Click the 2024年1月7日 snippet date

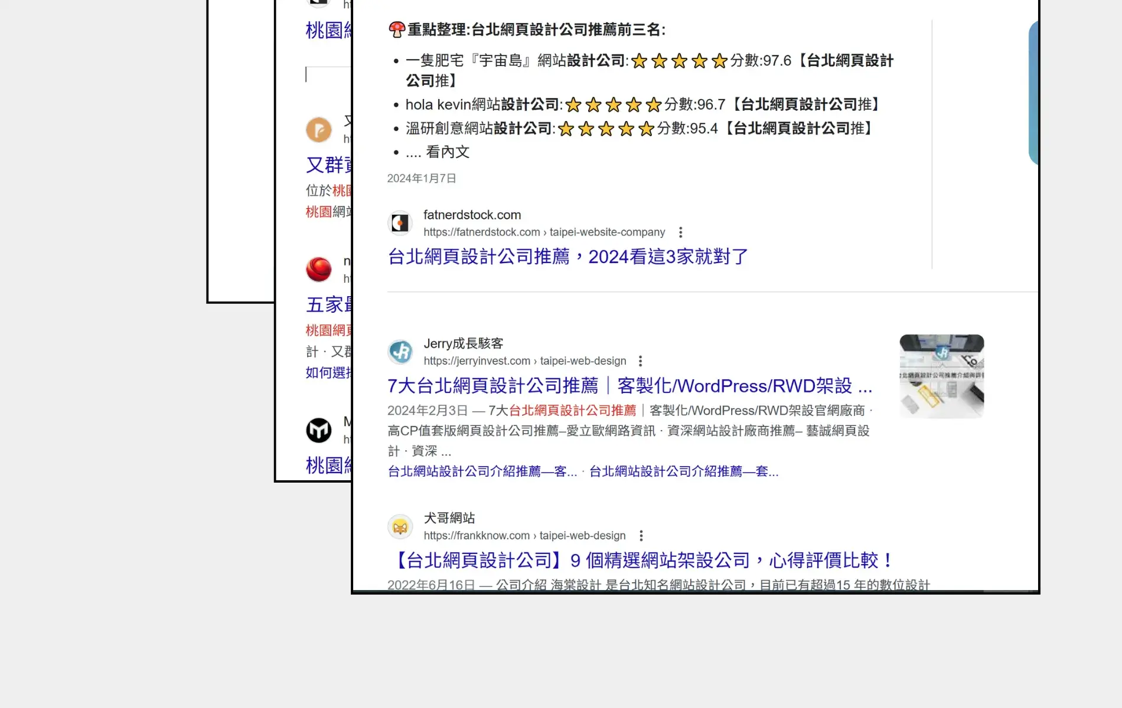(x=422, y=178)
